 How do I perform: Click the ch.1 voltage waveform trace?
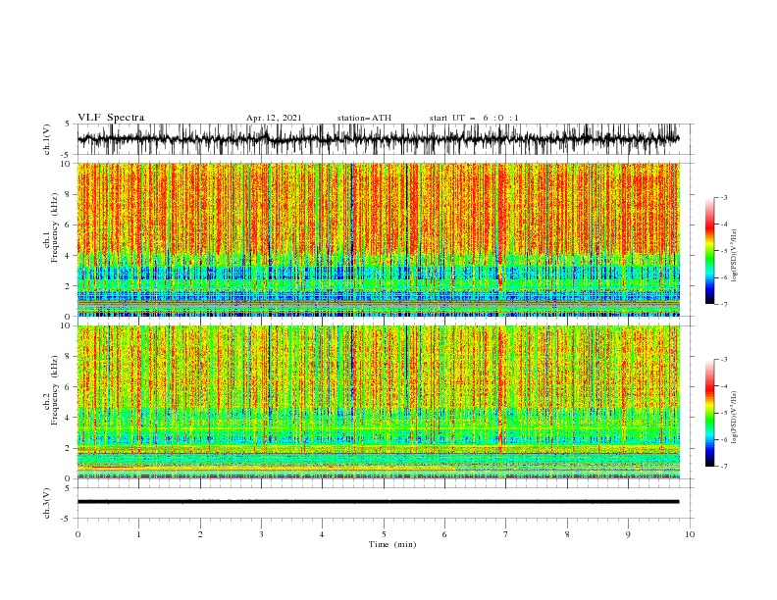[x=378, y=139]
